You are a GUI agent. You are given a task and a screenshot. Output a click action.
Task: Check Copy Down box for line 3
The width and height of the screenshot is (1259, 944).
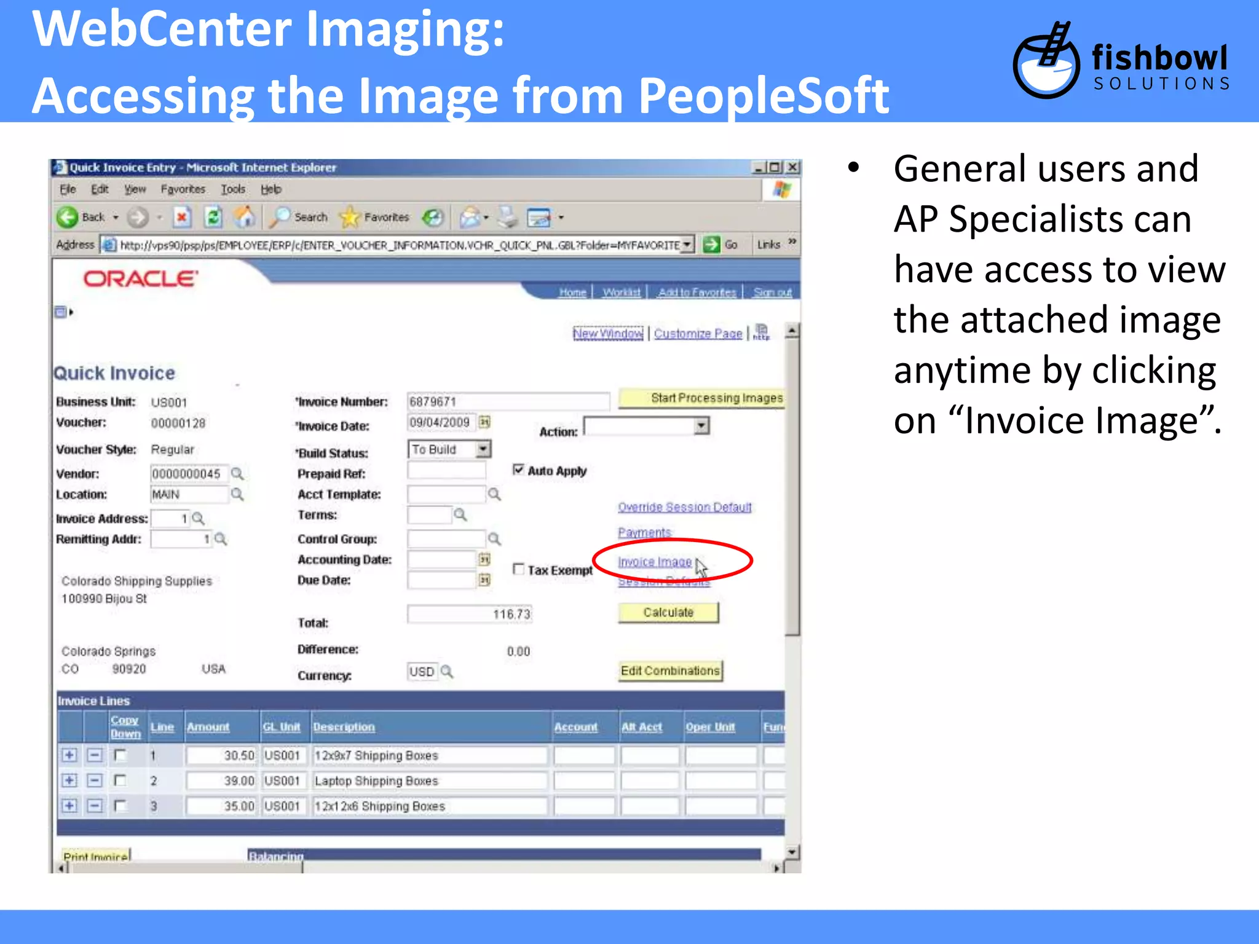120,806
